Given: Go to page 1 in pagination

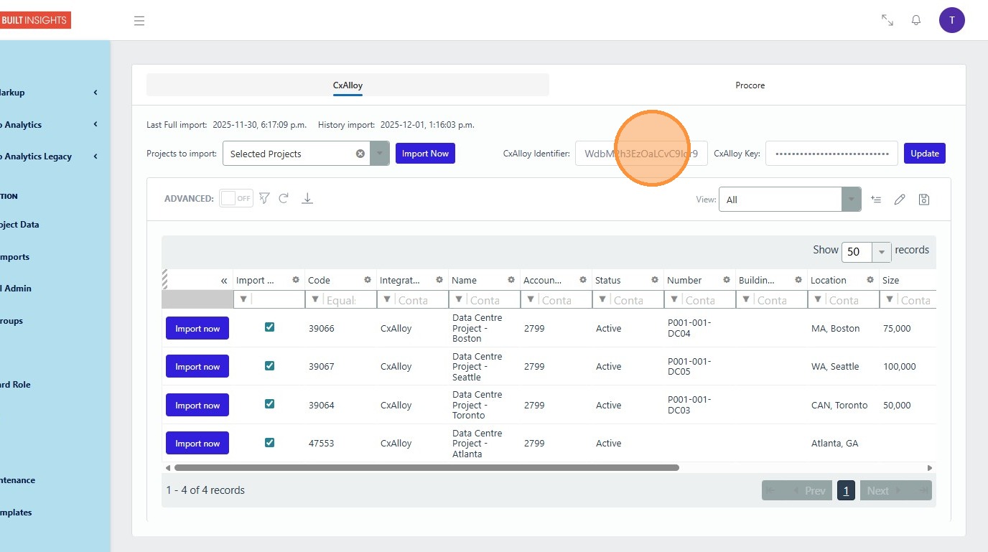Looking at the screenshot, I should (x=846, y=491).
